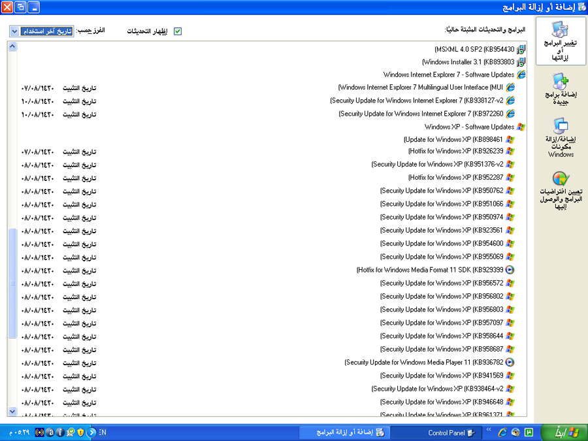Click the EN language indicator
This screenshot has width=588, height=441.
pyautogui.click(x=103, y=433)
